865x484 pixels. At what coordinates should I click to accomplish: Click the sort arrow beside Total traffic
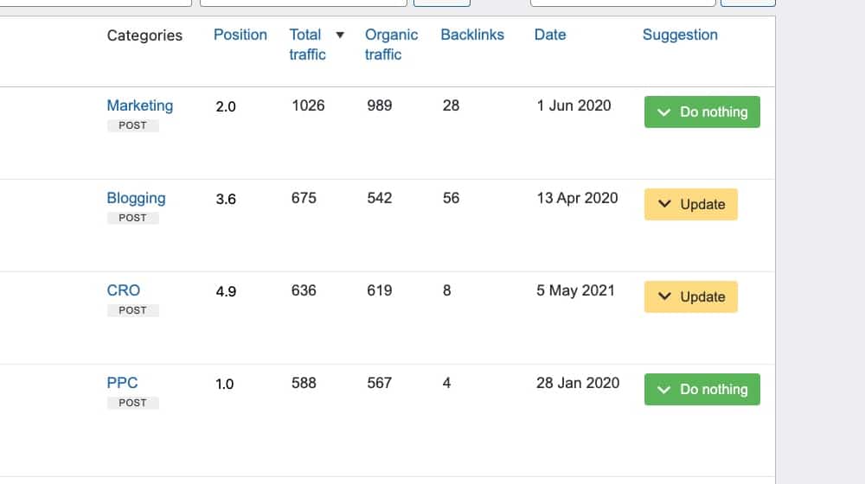tap(340, 35)
